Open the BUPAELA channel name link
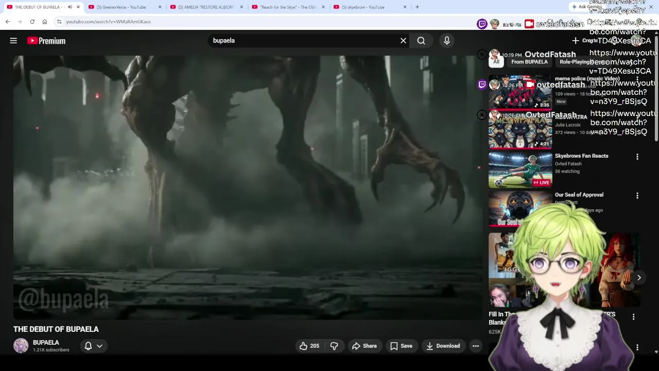659x371 pixels. [x=46, y=343]
